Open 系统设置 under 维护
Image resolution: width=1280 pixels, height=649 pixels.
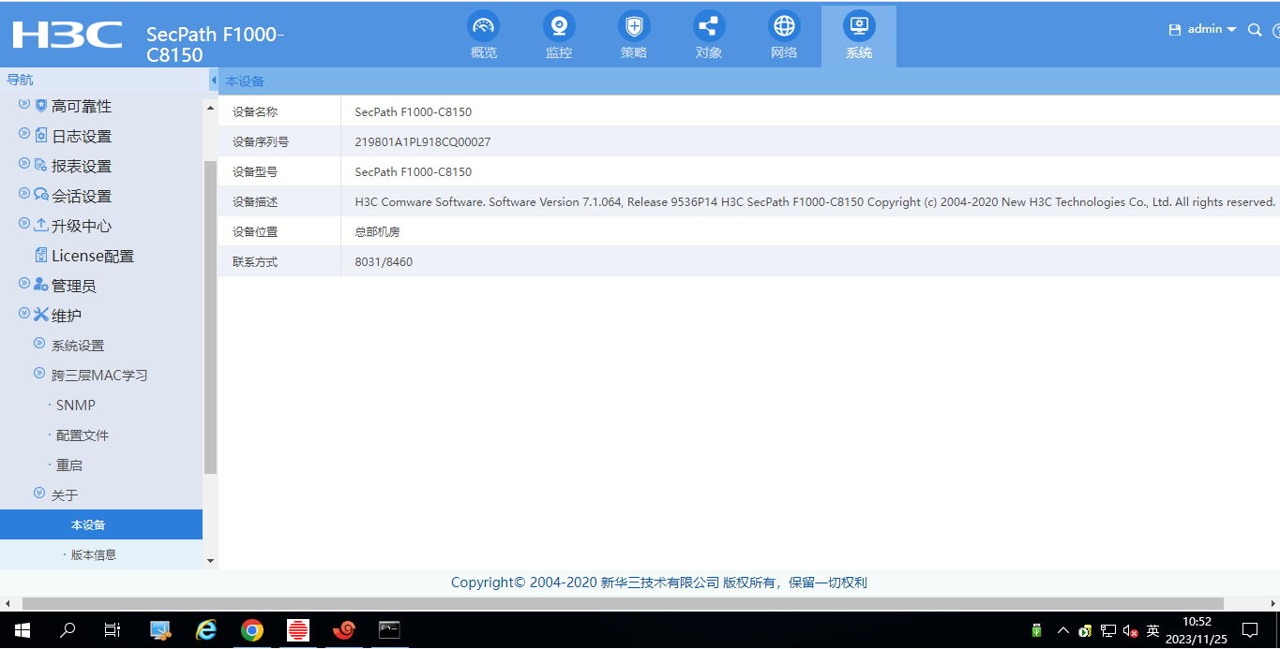click(78, 346)
